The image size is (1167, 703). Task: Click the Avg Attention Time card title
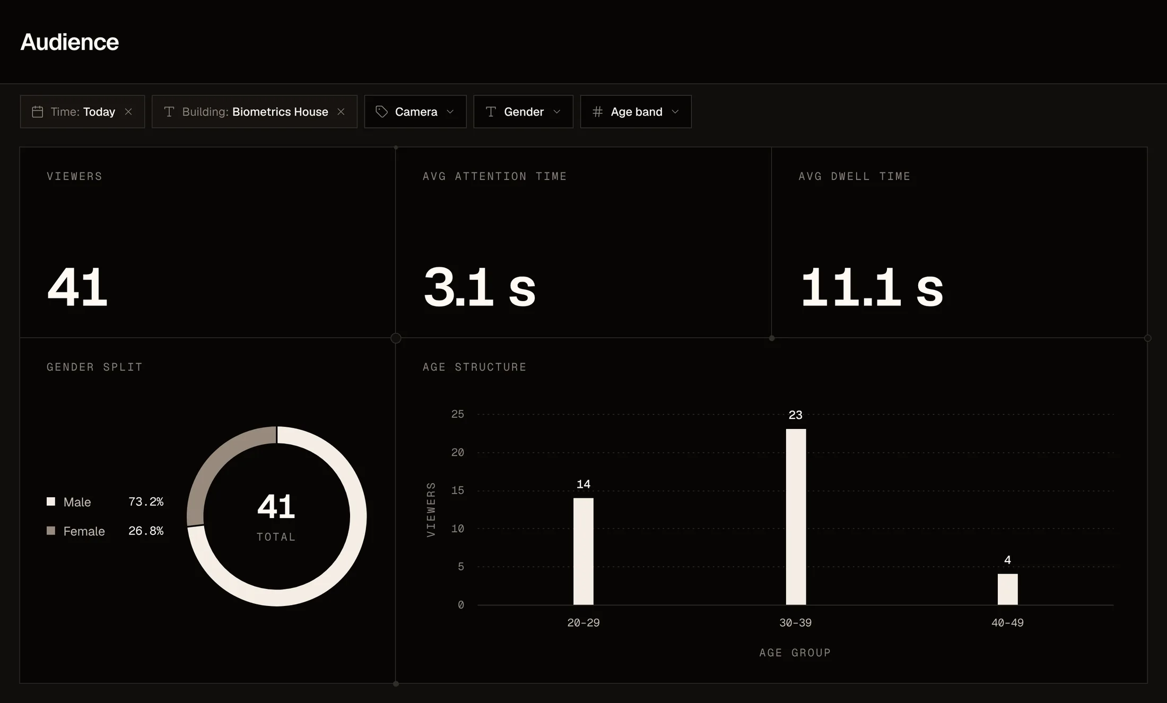[x=494, y=176]
